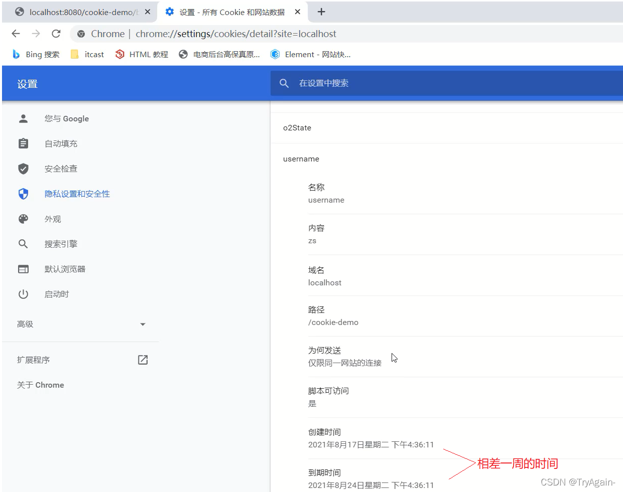The height and width of the screenshot is (492, 623).
Task: Open a new browser tab
Action: [x=321, y=12]
